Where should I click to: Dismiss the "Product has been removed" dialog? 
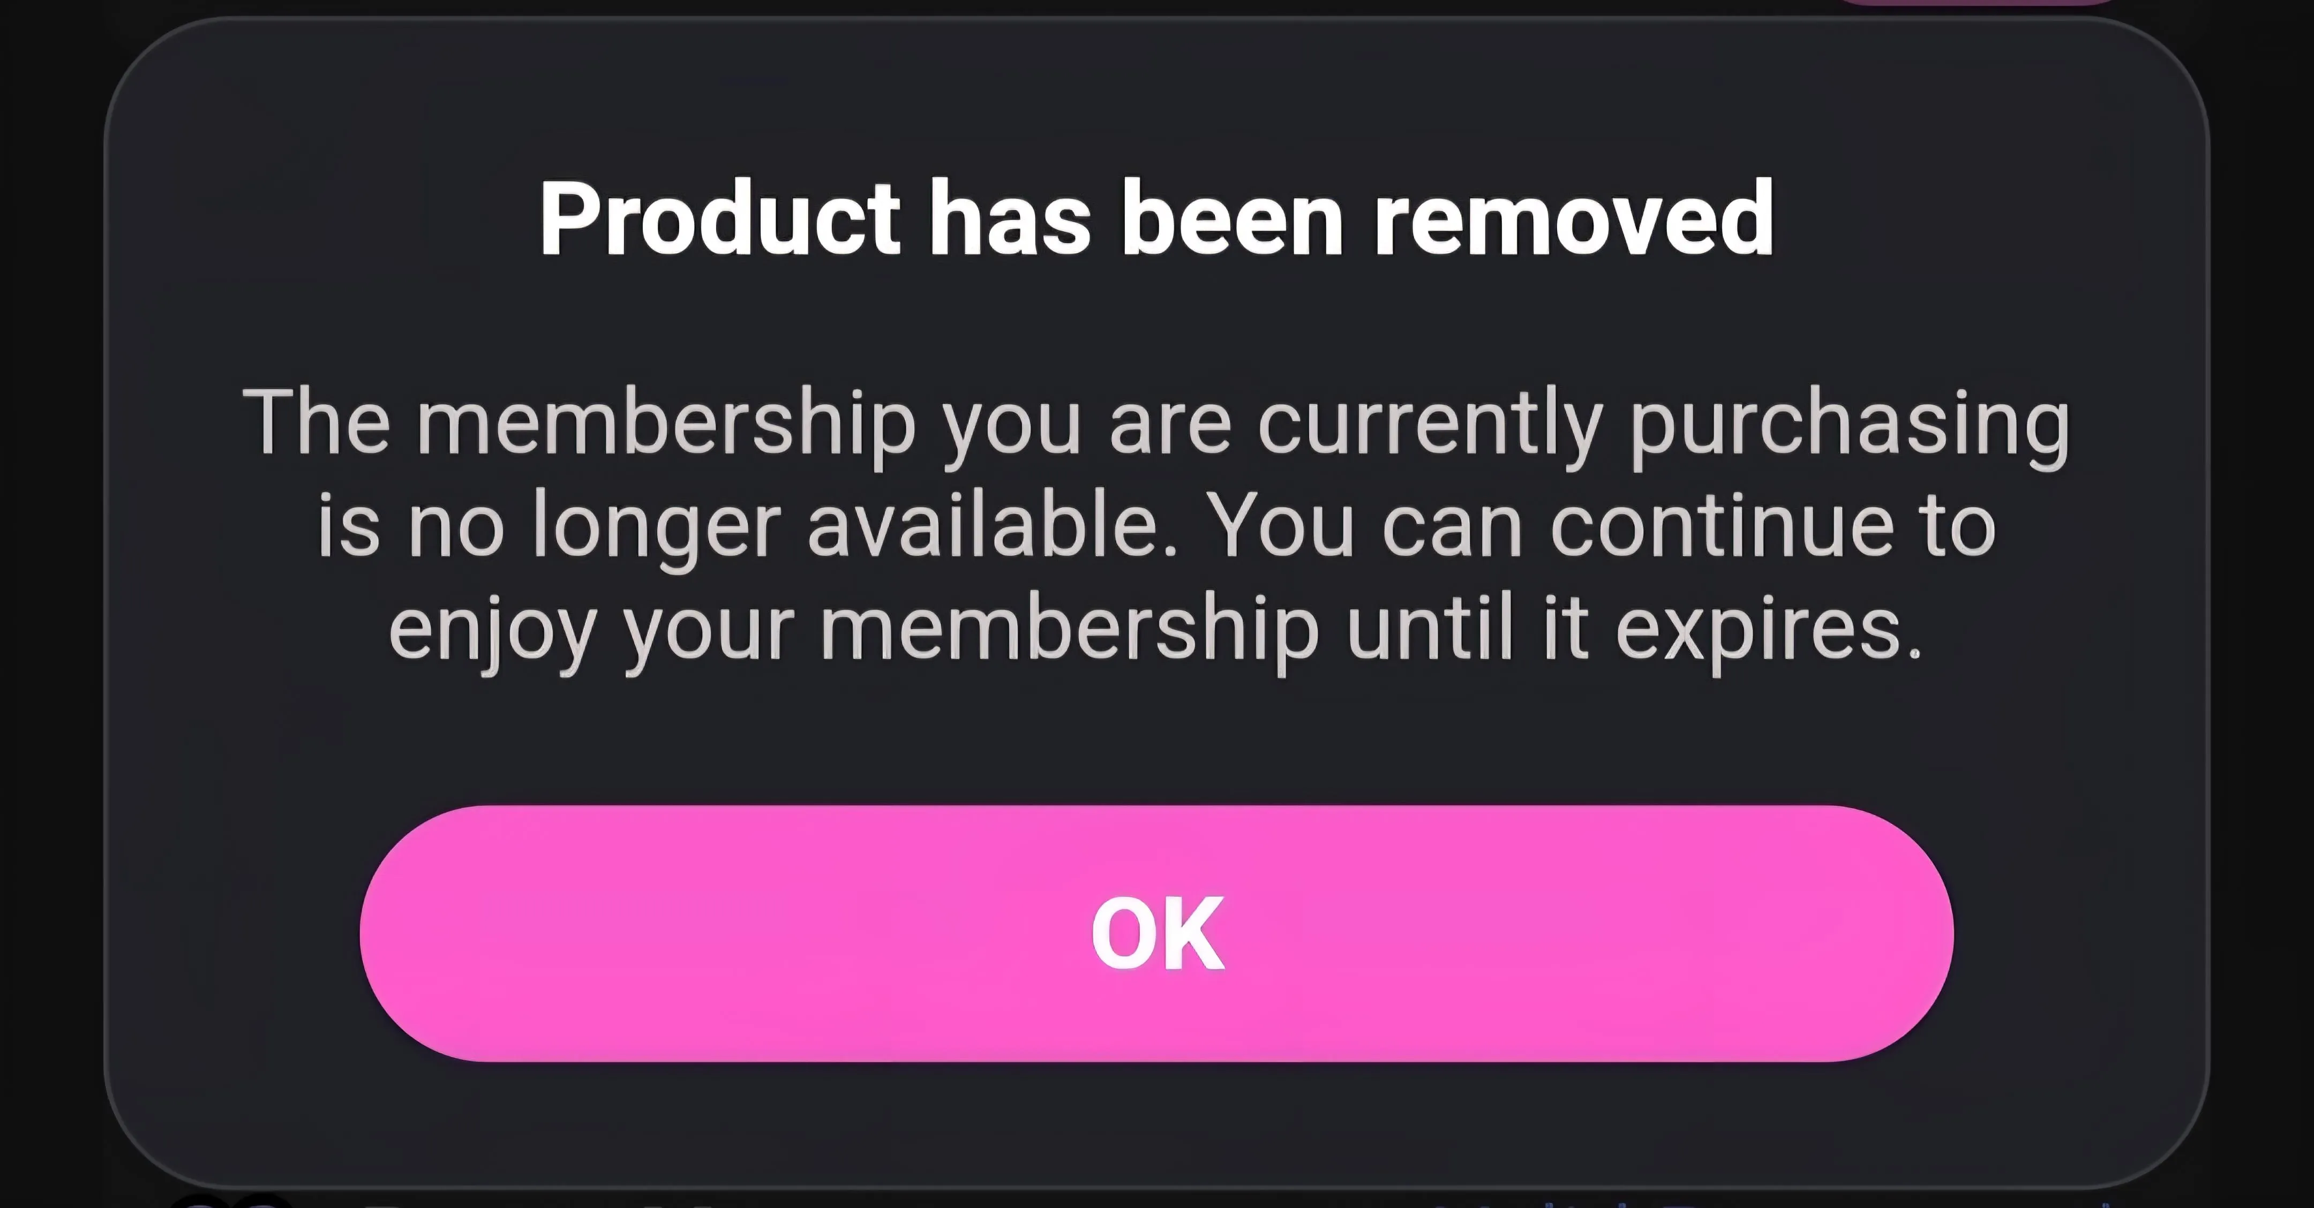coord(1156,934)
